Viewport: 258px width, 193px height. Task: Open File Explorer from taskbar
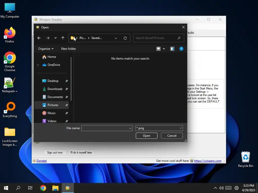(55, 188)
